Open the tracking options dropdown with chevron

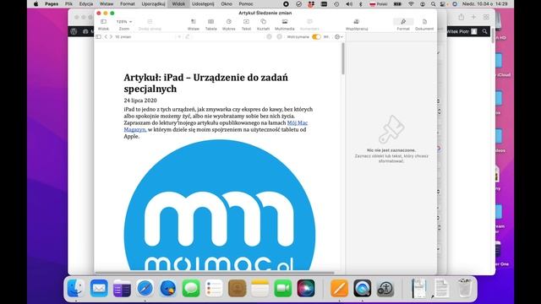(x=338, y=37)
